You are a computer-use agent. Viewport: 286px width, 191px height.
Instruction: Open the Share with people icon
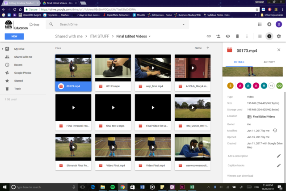219,36
